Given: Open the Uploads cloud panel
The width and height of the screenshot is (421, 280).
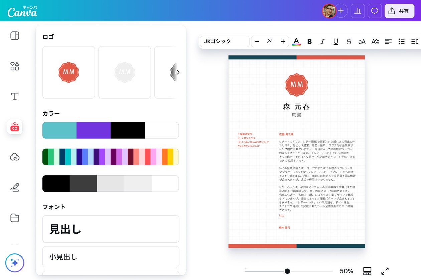Looking at the screenshot, I should pos(14,157).
